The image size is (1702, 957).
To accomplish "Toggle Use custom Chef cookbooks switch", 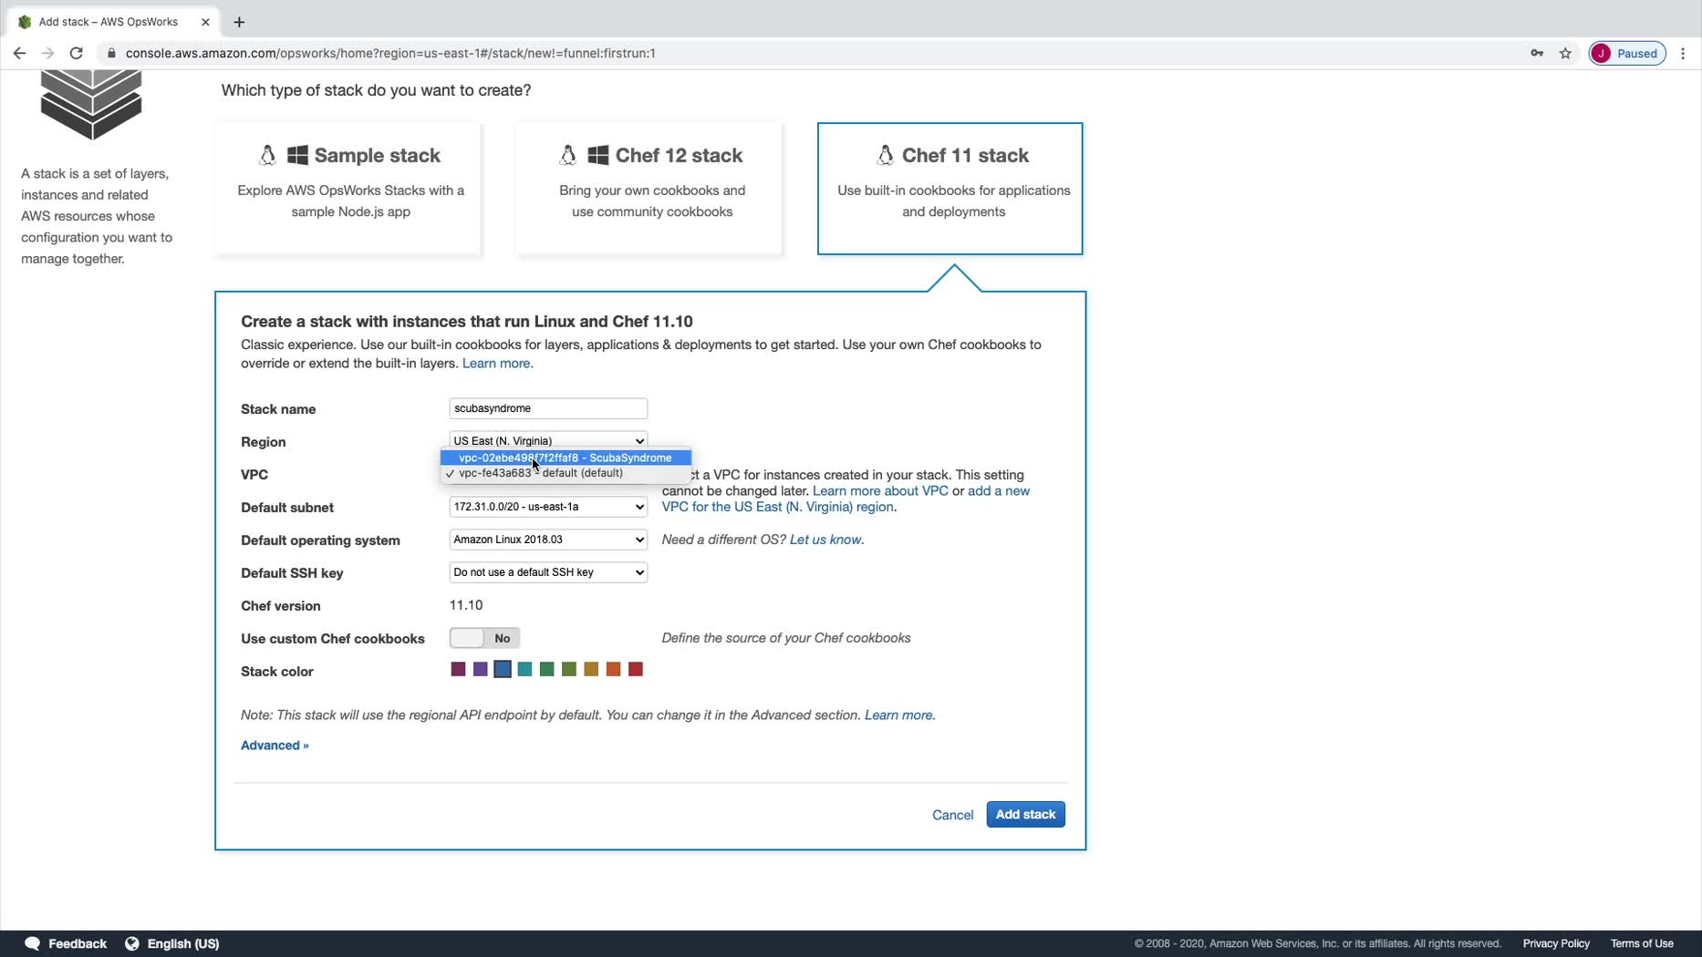I will (x=484, y=638).
